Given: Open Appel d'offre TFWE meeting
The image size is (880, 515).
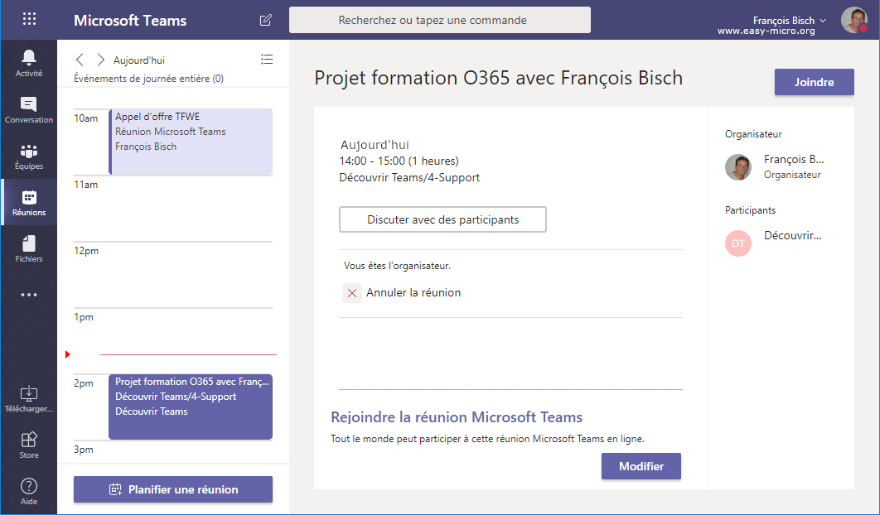Looking at the screenshot, I should (191, 142).
